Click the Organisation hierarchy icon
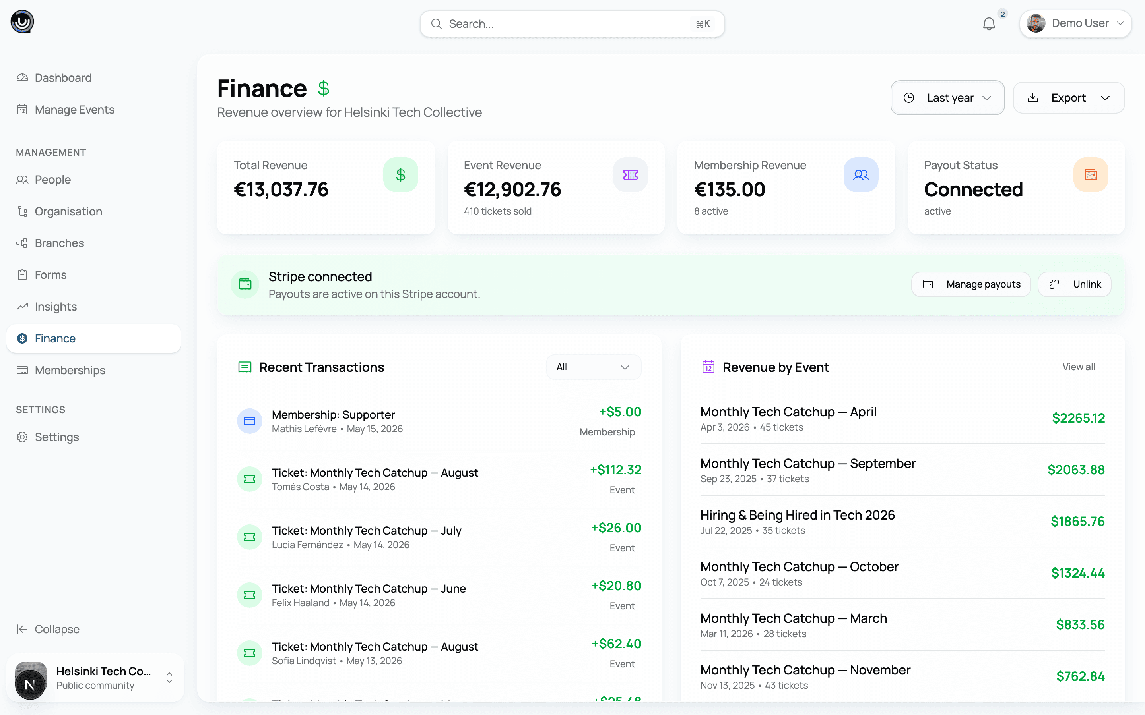 click(x=22, y=211)
